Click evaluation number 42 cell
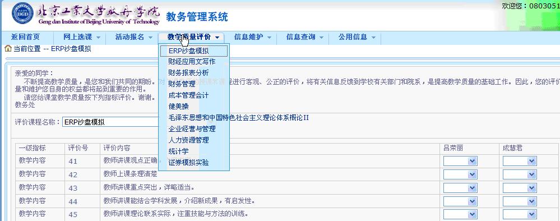This screenshot has width=560, height=221. (73, 175)
